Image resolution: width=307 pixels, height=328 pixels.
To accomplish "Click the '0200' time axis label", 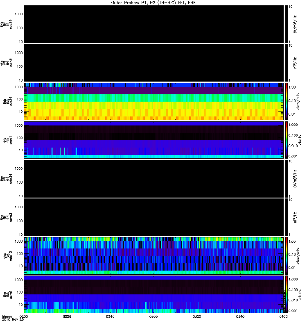I will click(24, 317).
